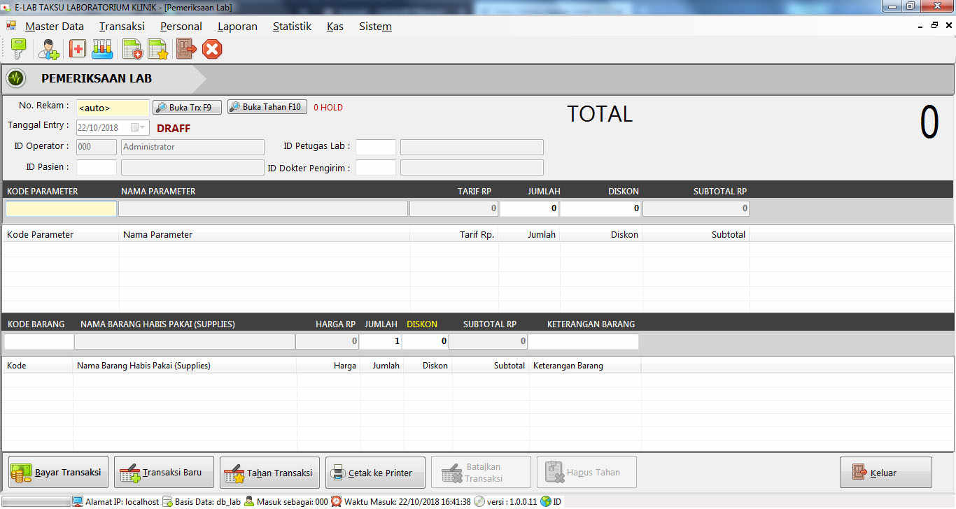Viewport: 956px width, 509px height.
Task: Click the add patient person icon
Action: point(48,49)
